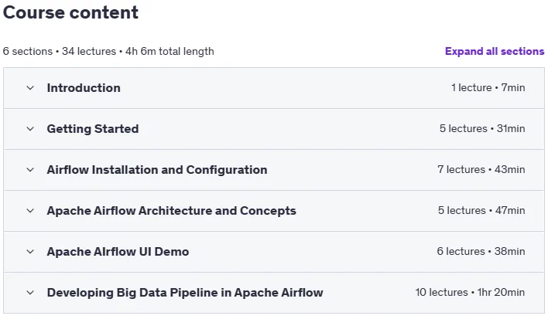Toggle the Apache AIrflow UI Demo chevron
The image size is (548, 319).
30,252
